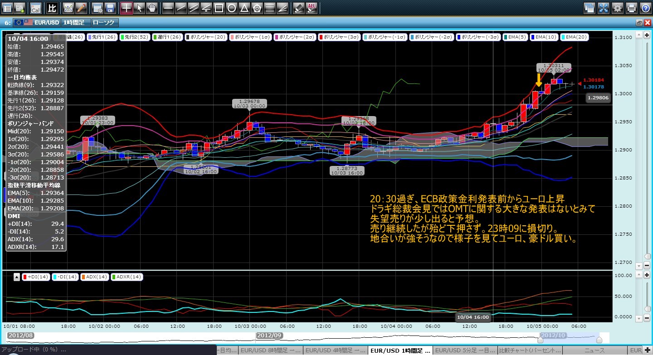Collapse the DMI panel with triangle button
This screenshot has width=653, height=355.
click(x=16, y=277)
